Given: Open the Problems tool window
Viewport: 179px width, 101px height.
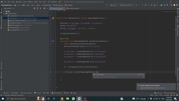Looking at the screenshot, I should 15,93.
